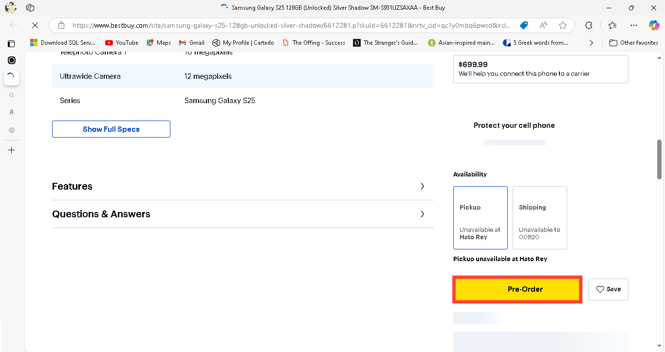Screen dimensions: 665x352
Task: Open the vertical tabs pane icon
Action: coord(12,43)
